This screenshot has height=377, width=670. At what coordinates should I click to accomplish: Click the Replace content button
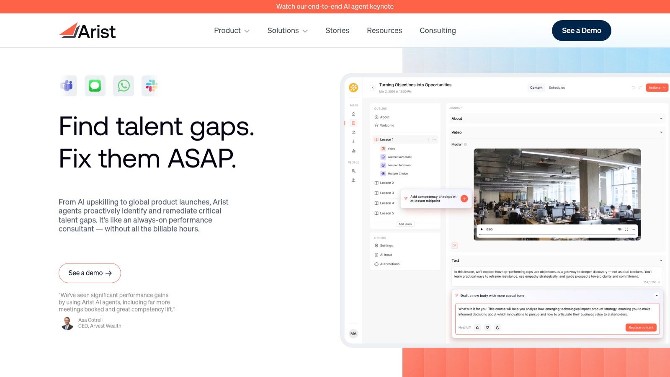click(641, 328)
